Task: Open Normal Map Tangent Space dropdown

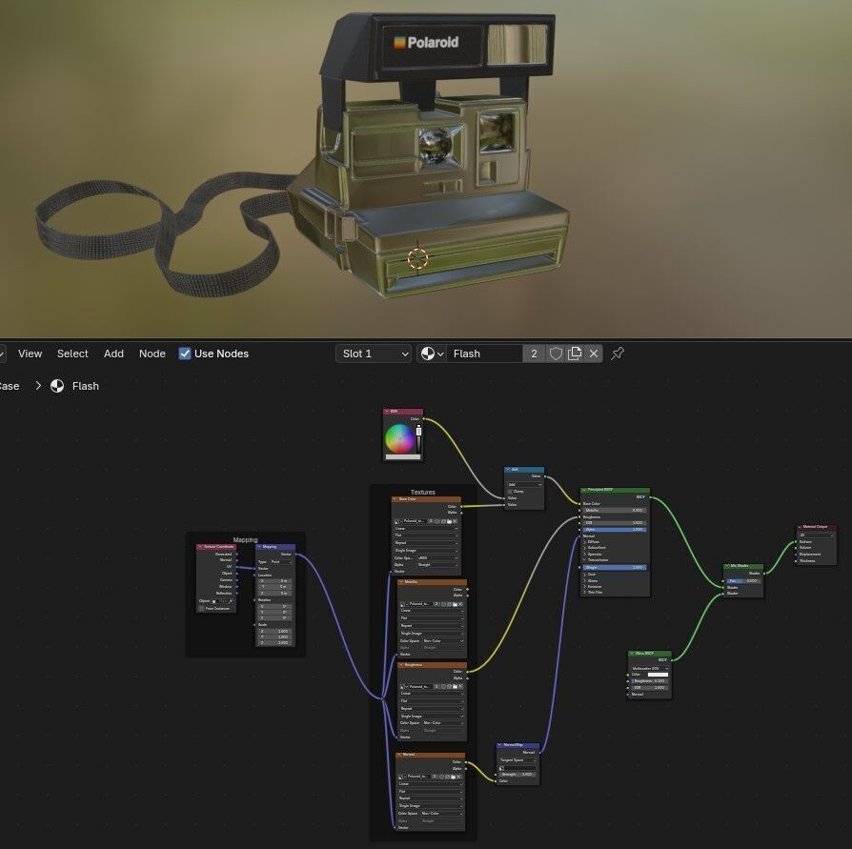Action: point(517,760)
